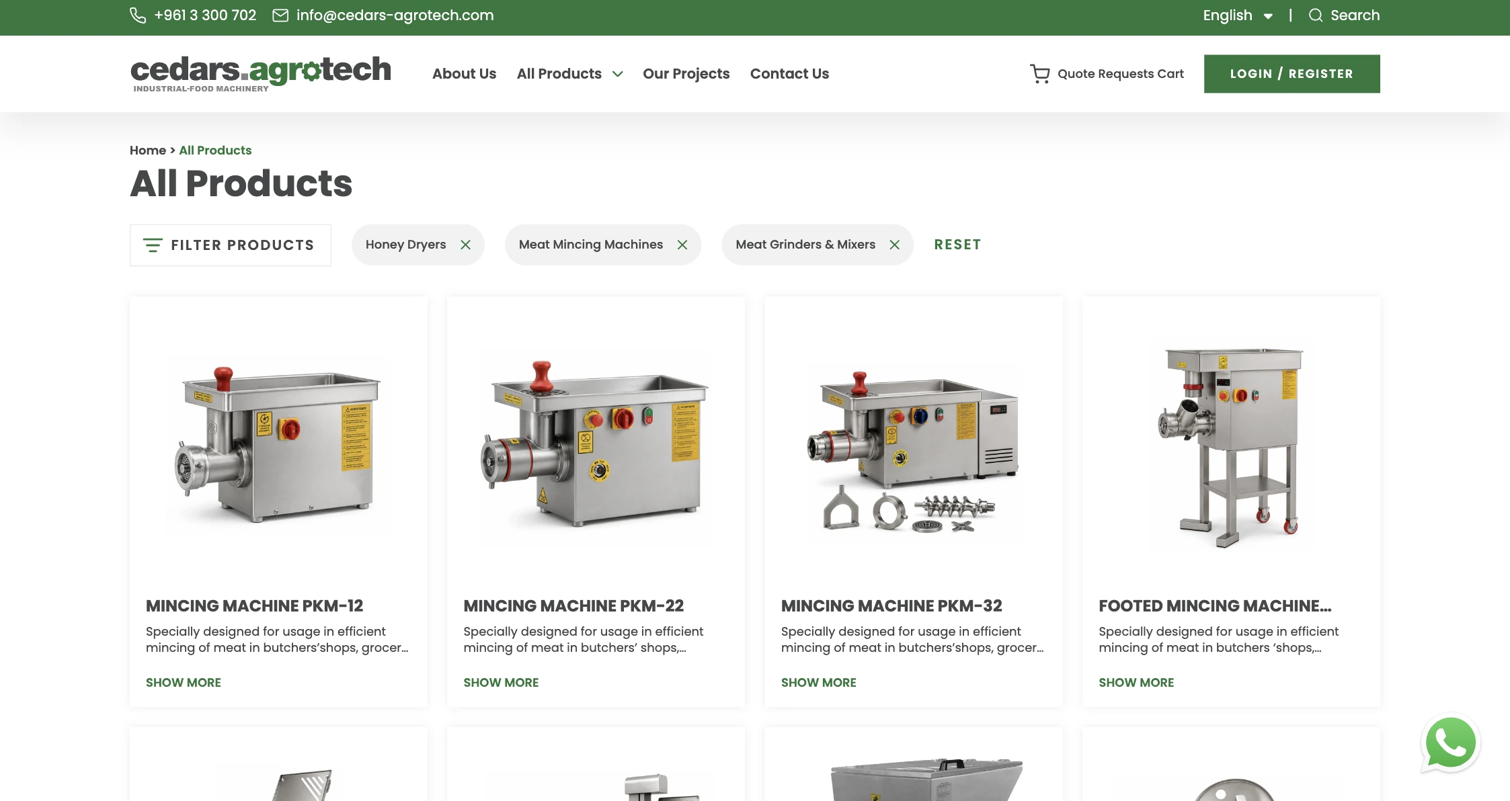Click Mincing Machine PKM-32 title

[892, 606]
